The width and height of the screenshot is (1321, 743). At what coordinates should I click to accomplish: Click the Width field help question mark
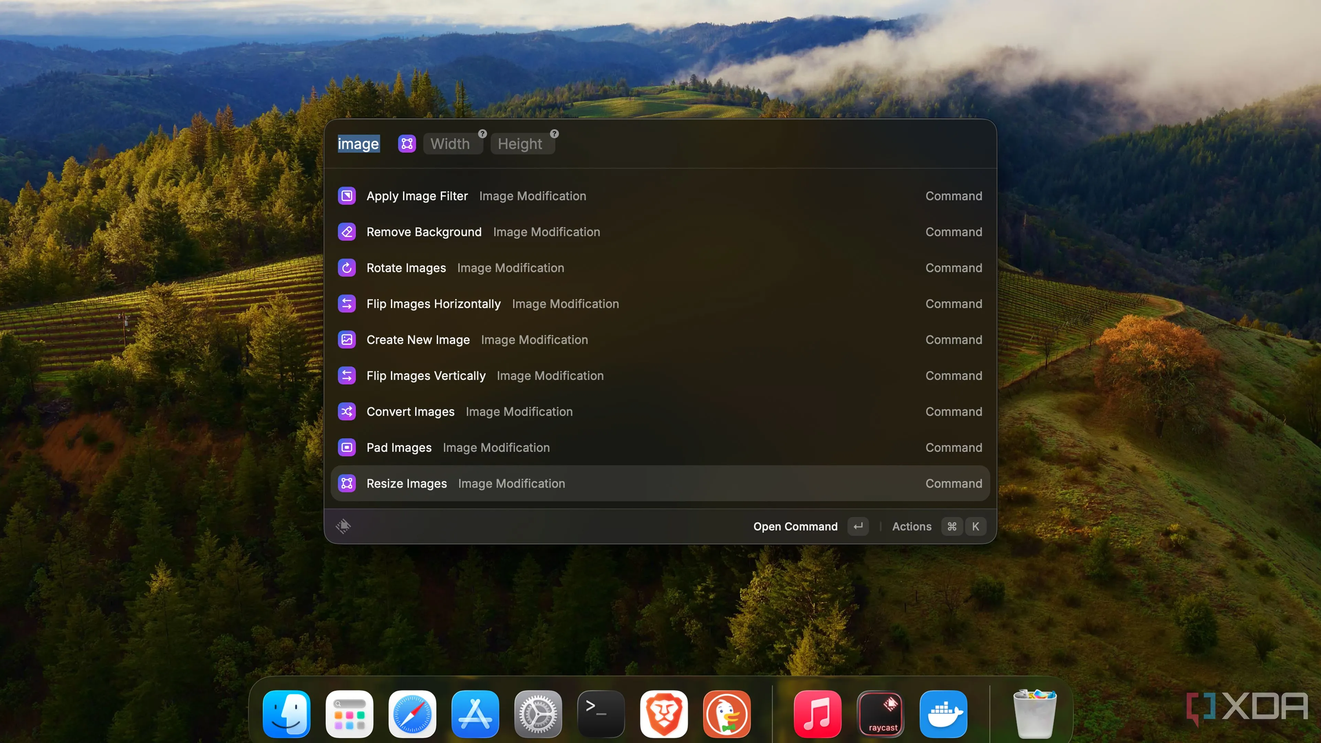coord(482,134)
